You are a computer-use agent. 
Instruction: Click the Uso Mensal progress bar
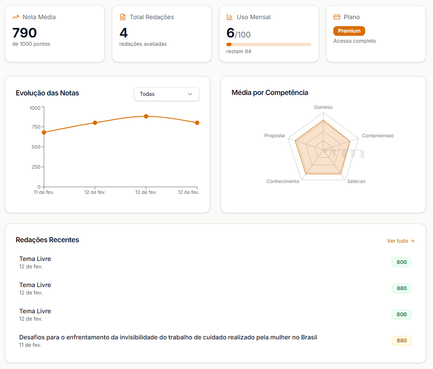click(269, 44)
